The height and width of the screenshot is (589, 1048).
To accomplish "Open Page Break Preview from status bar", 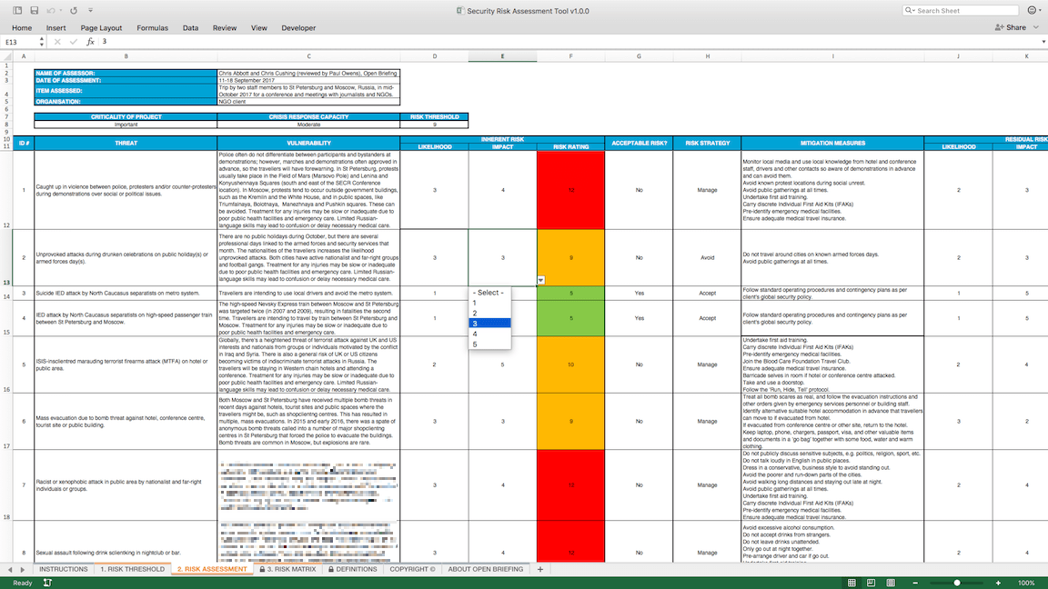I will [891, 583].
